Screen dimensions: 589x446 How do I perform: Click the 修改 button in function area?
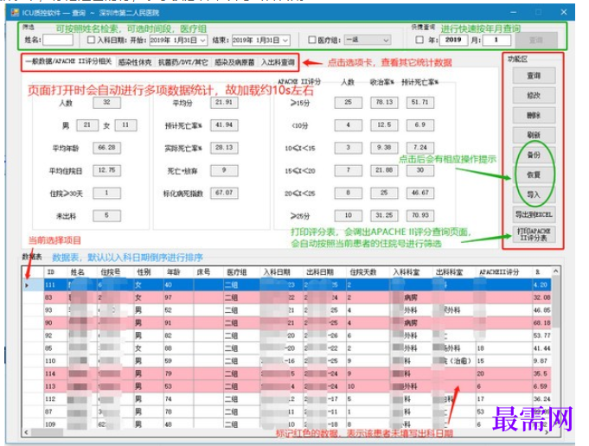(x=534, y=95)
